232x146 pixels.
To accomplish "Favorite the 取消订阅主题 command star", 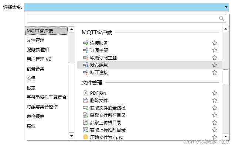I will coord(215,58).
